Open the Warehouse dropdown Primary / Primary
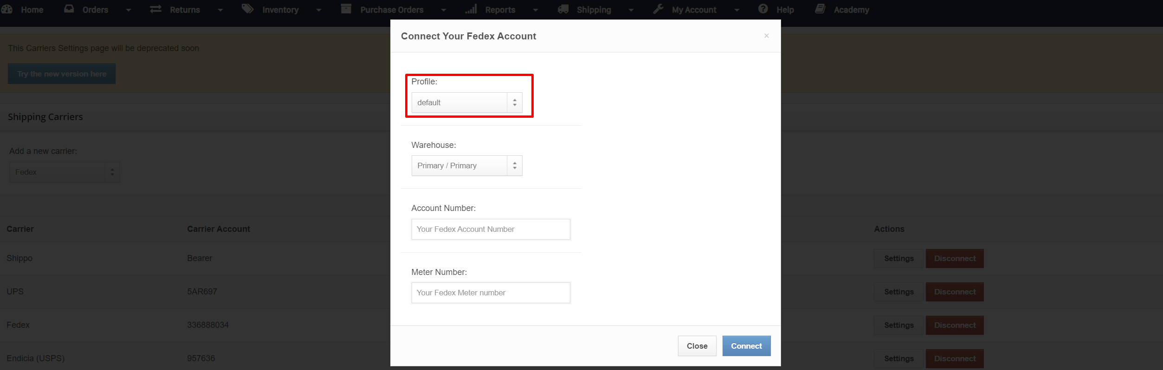The image size is (1163, 370). [x=467, y=166]
